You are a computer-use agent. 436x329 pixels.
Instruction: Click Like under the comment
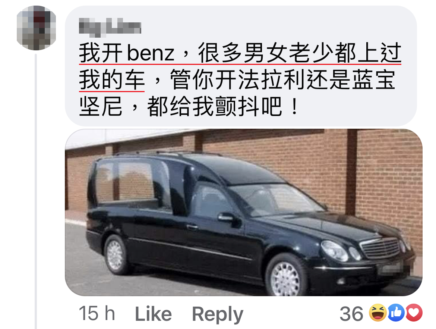tap(153, 314)
